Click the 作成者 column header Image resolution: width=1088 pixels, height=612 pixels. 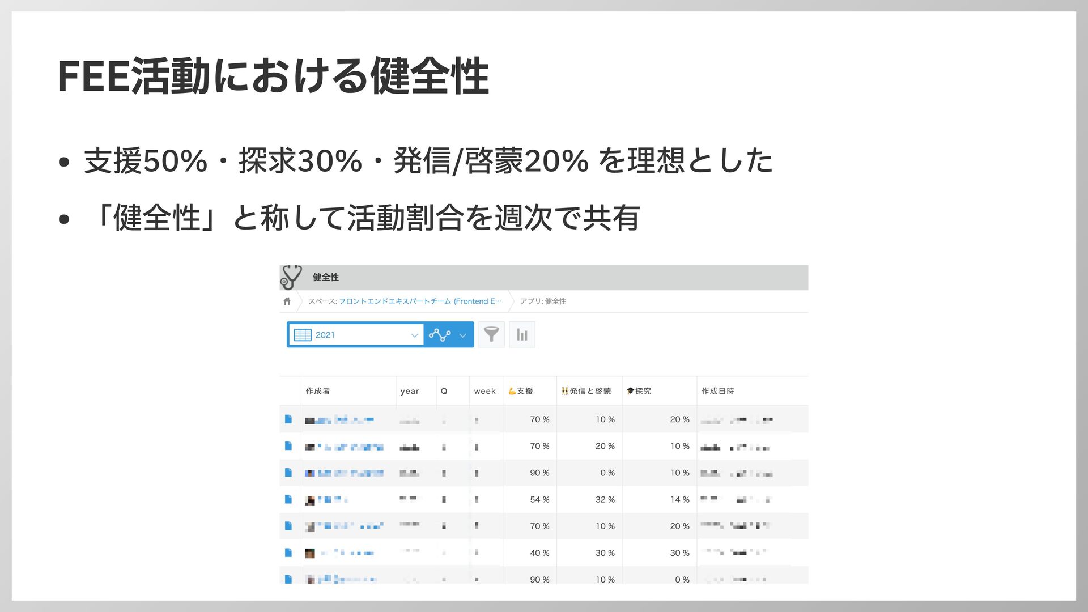tap(318, 391)
